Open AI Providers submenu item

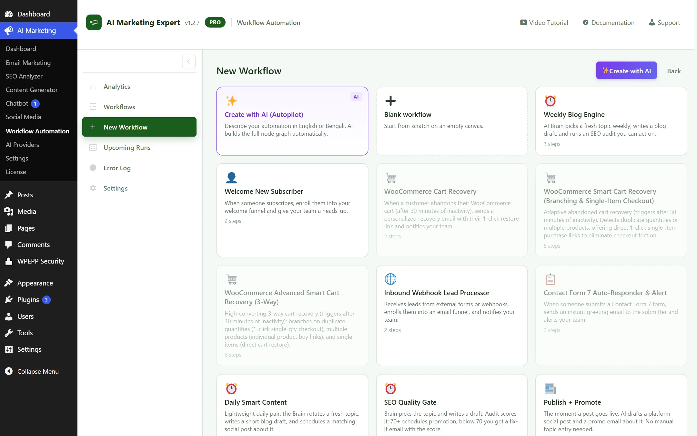[x=22, y=145]
